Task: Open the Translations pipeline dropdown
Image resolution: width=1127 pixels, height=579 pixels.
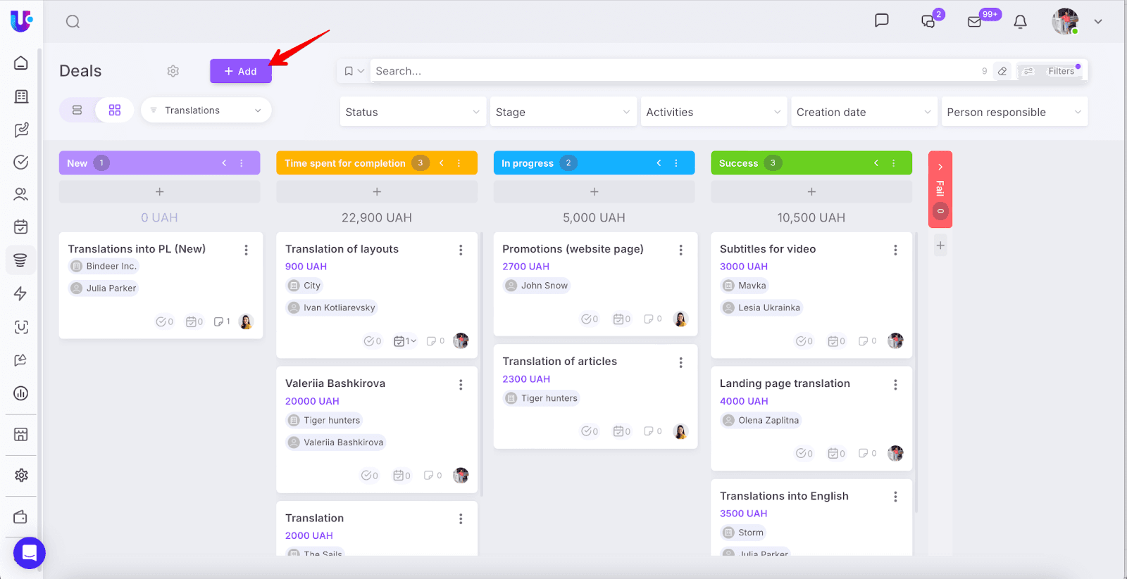Action: tap(206, 110)
